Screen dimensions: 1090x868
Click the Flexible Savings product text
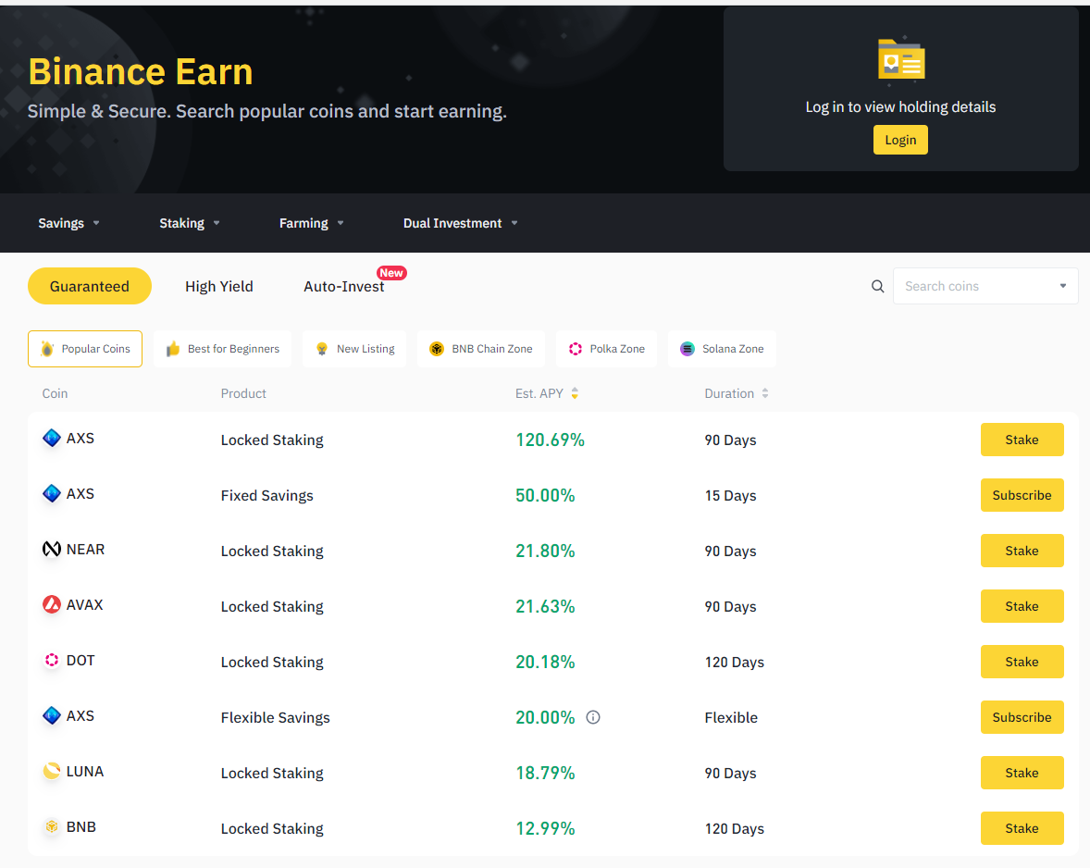[276, 718]
